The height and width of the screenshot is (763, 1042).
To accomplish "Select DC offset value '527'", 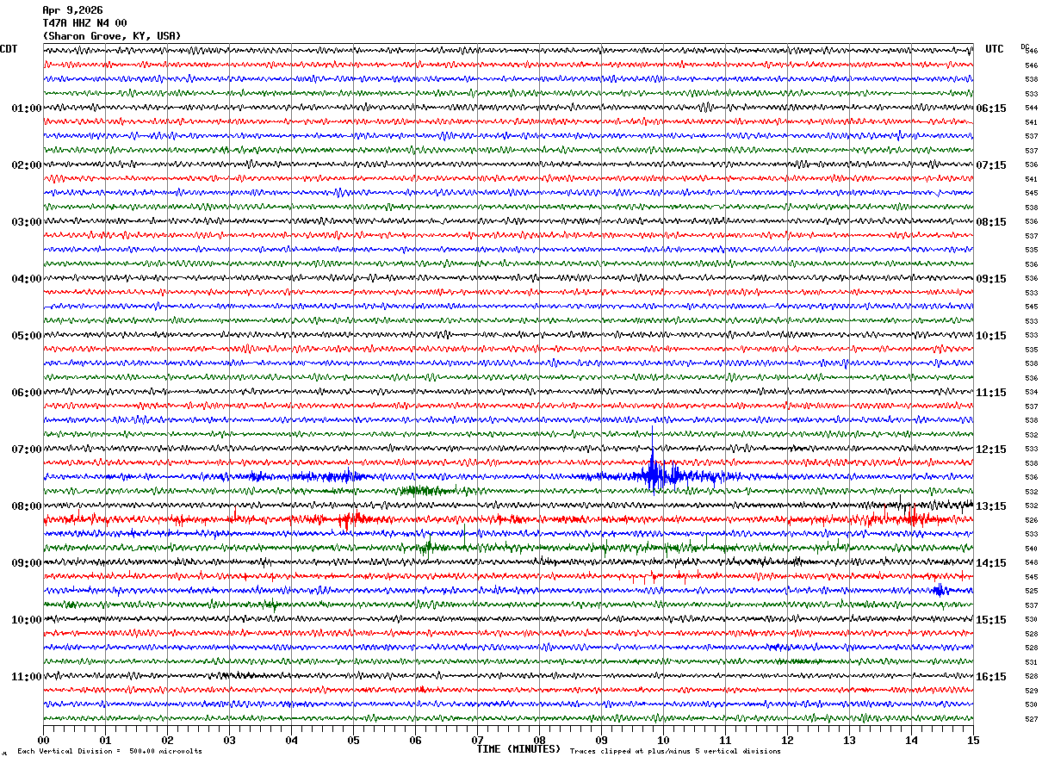I will coord(1031,719).
